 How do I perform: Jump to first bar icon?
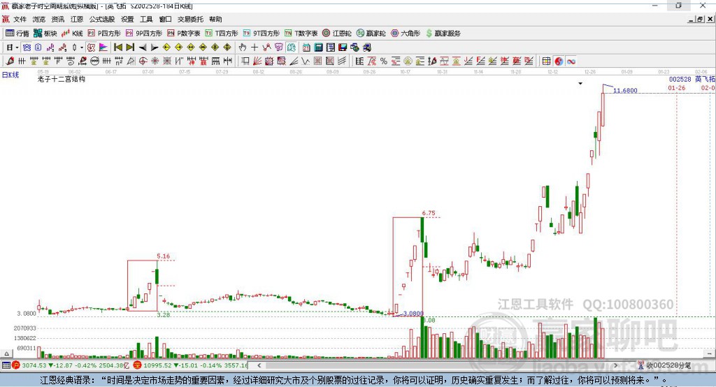[117, 48]
